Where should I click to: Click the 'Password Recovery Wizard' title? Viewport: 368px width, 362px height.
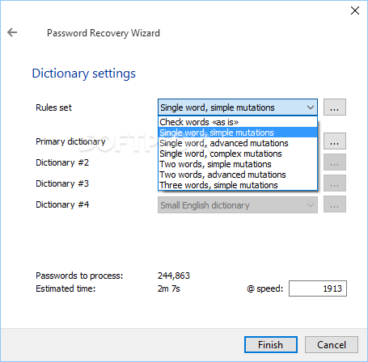(104, 33)
